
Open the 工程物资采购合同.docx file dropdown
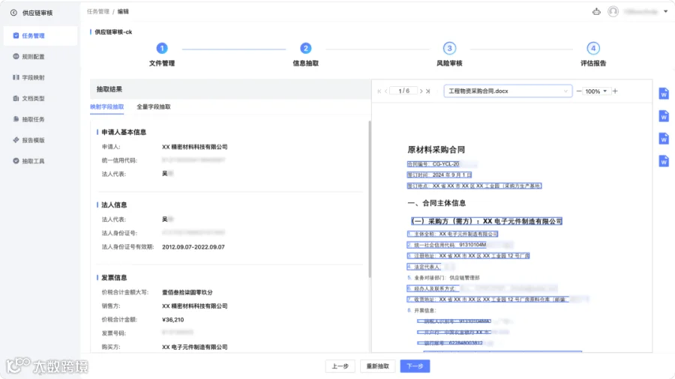(508, 91)
